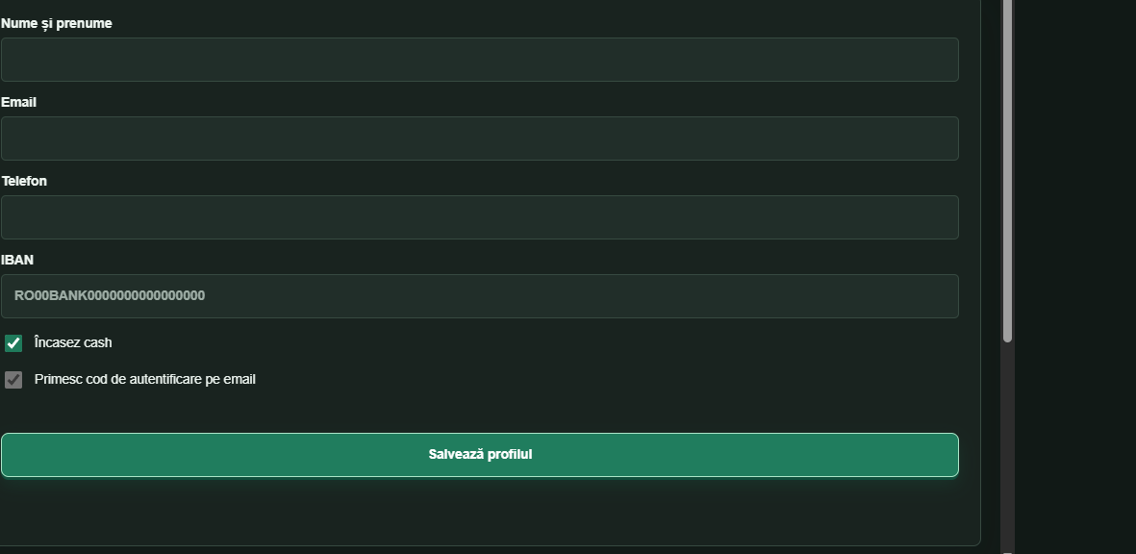Click the Nume și prenume input field
Image resolution: width=1136 pixels, height=554 pixels.
[480, 60]
